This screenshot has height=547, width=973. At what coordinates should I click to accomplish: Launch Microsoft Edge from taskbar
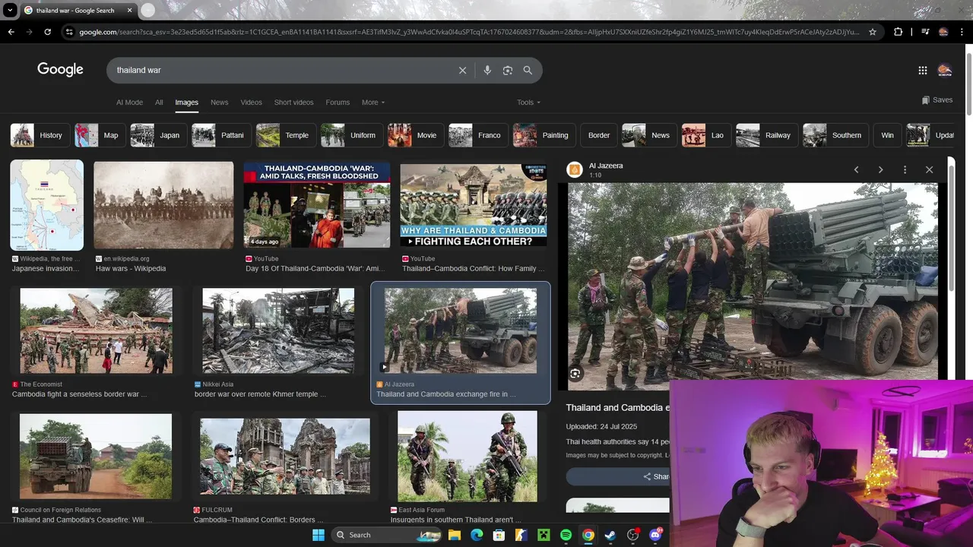pyautogui.click(x=477, y=535)
